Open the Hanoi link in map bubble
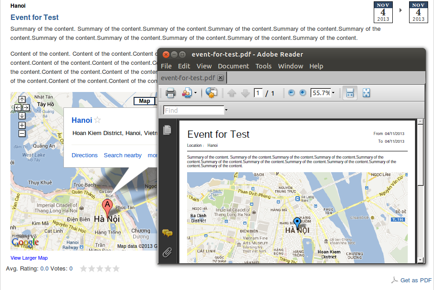The width and height of the screenshot is (434, 290). click(x=82, y=120)
